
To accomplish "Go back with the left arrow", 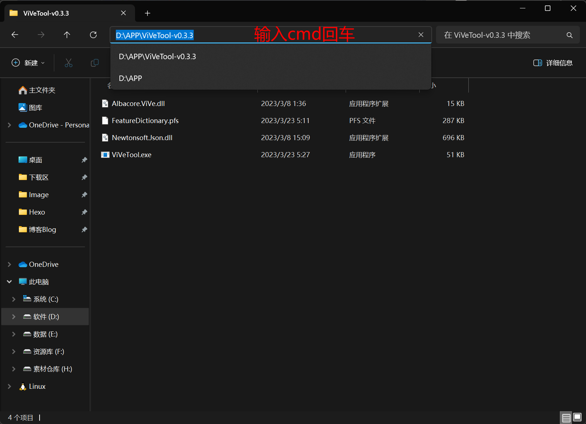I will [x=15, y=35].
